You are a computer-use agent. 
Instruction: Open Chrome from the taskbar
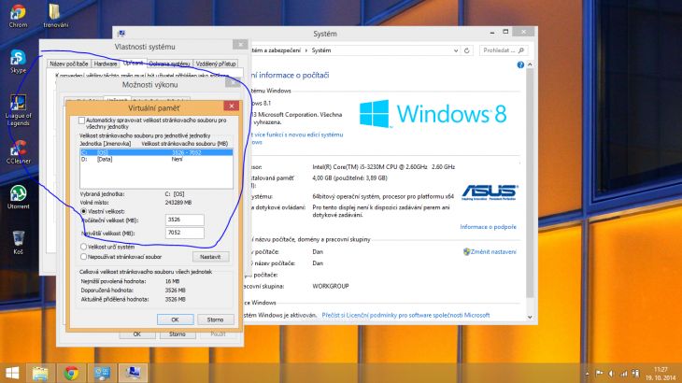point(71,373)
